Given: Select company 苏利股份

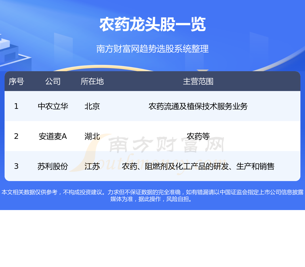Looking at the screenshot, I should click(x=53, y=166).
